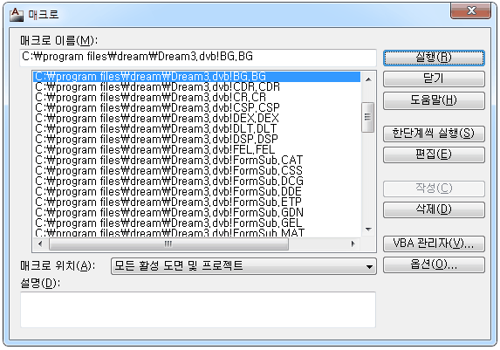Open the 매크로 위치 dropdown list
The width and height of the screenshot is (500, 350).
click(243, 266)
